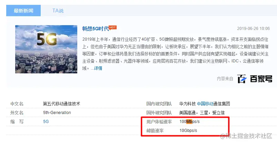Click the 国外研究团队 label
Image resolution: width=277 pixels, height=144 pixels.
159,113
